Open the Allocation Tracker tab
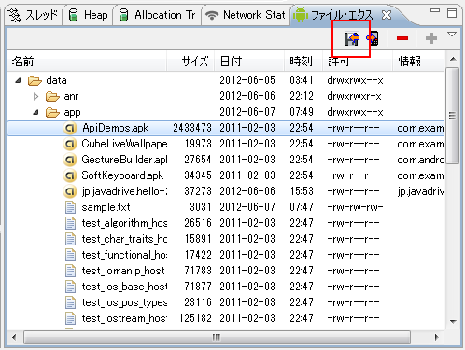 click(x=158, y=15)
